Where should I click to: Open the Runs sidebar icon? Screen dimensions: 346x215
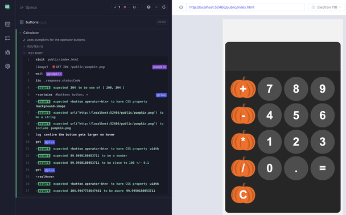(7, 38)
